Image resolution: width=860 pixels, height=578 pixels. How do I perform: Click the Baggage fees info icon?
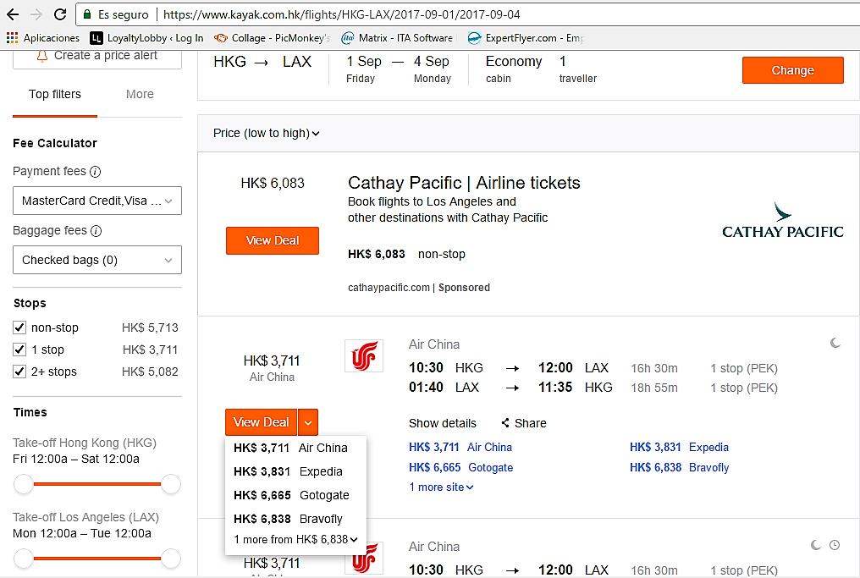coord(96,231)
